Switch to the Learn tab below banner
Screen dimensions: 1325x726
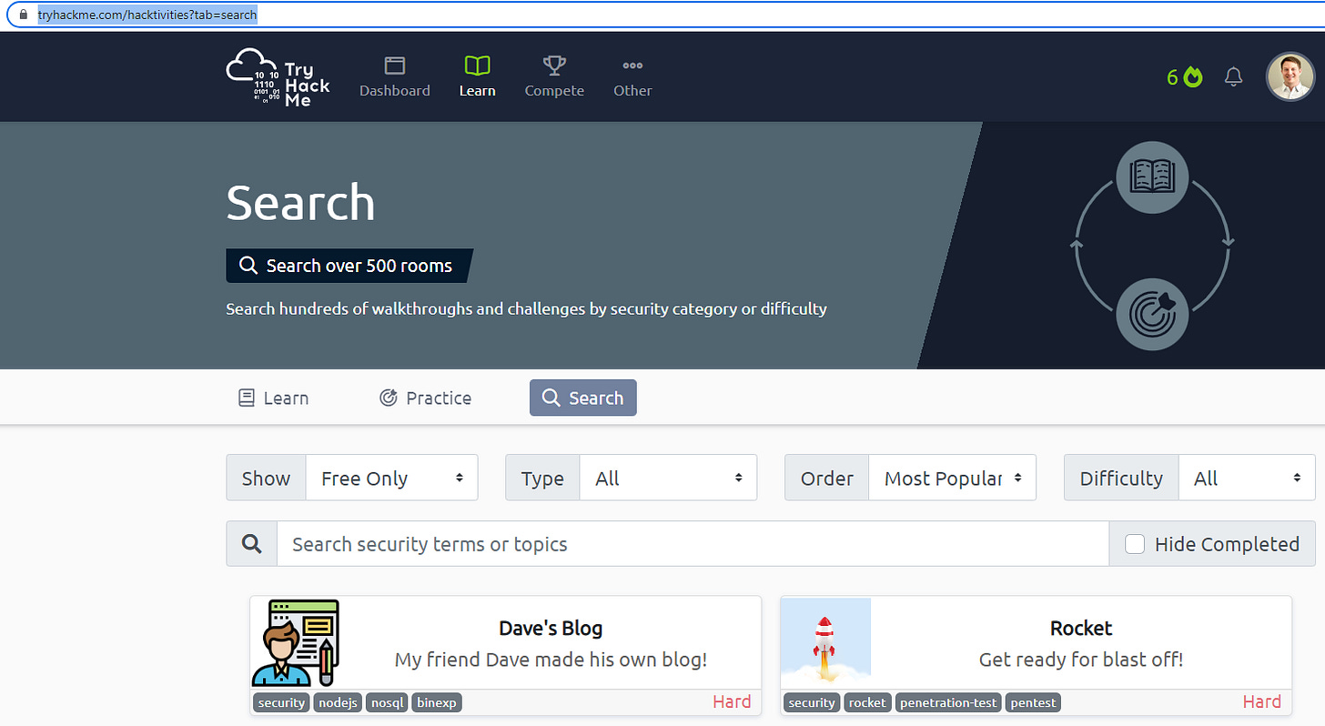tap(273, 398)
